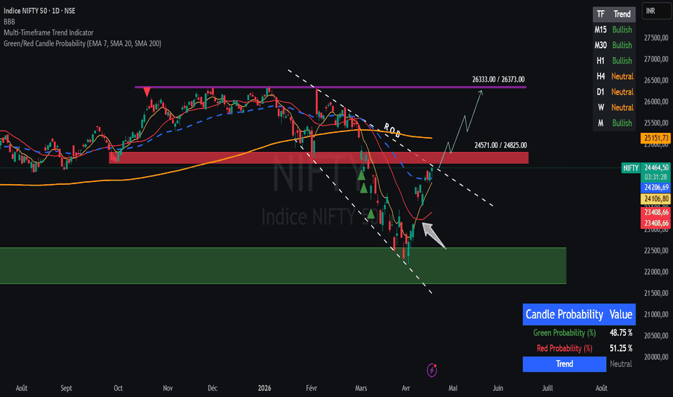Select the ROB text on the trendline
The height and width of the screenshot is (397, 673).
[x=392, y=130]
